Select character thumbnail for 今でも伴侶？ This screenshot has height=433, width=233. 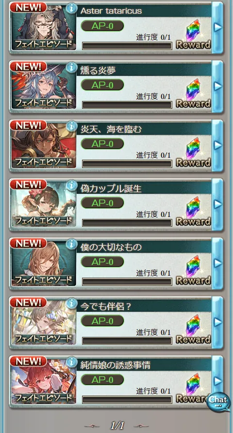click(44, 322)
